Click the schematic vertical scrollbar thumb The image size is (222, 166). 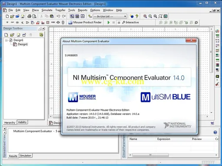point(211,52)
